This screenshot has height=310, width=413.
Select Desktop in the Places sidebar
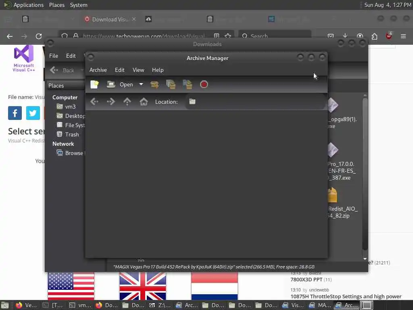pyautogui.click(x=71, y=116)
